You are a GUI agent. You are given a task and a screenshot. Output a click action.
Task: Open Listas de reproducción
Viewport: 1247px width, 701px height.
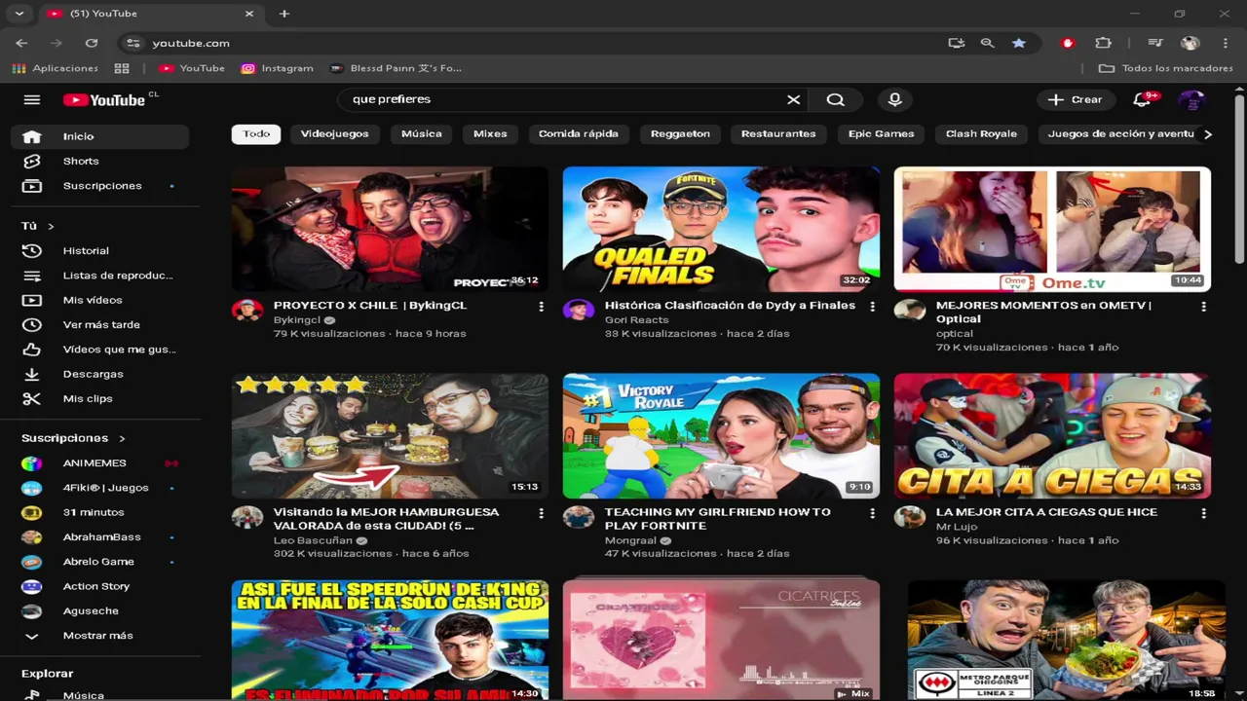99,276
